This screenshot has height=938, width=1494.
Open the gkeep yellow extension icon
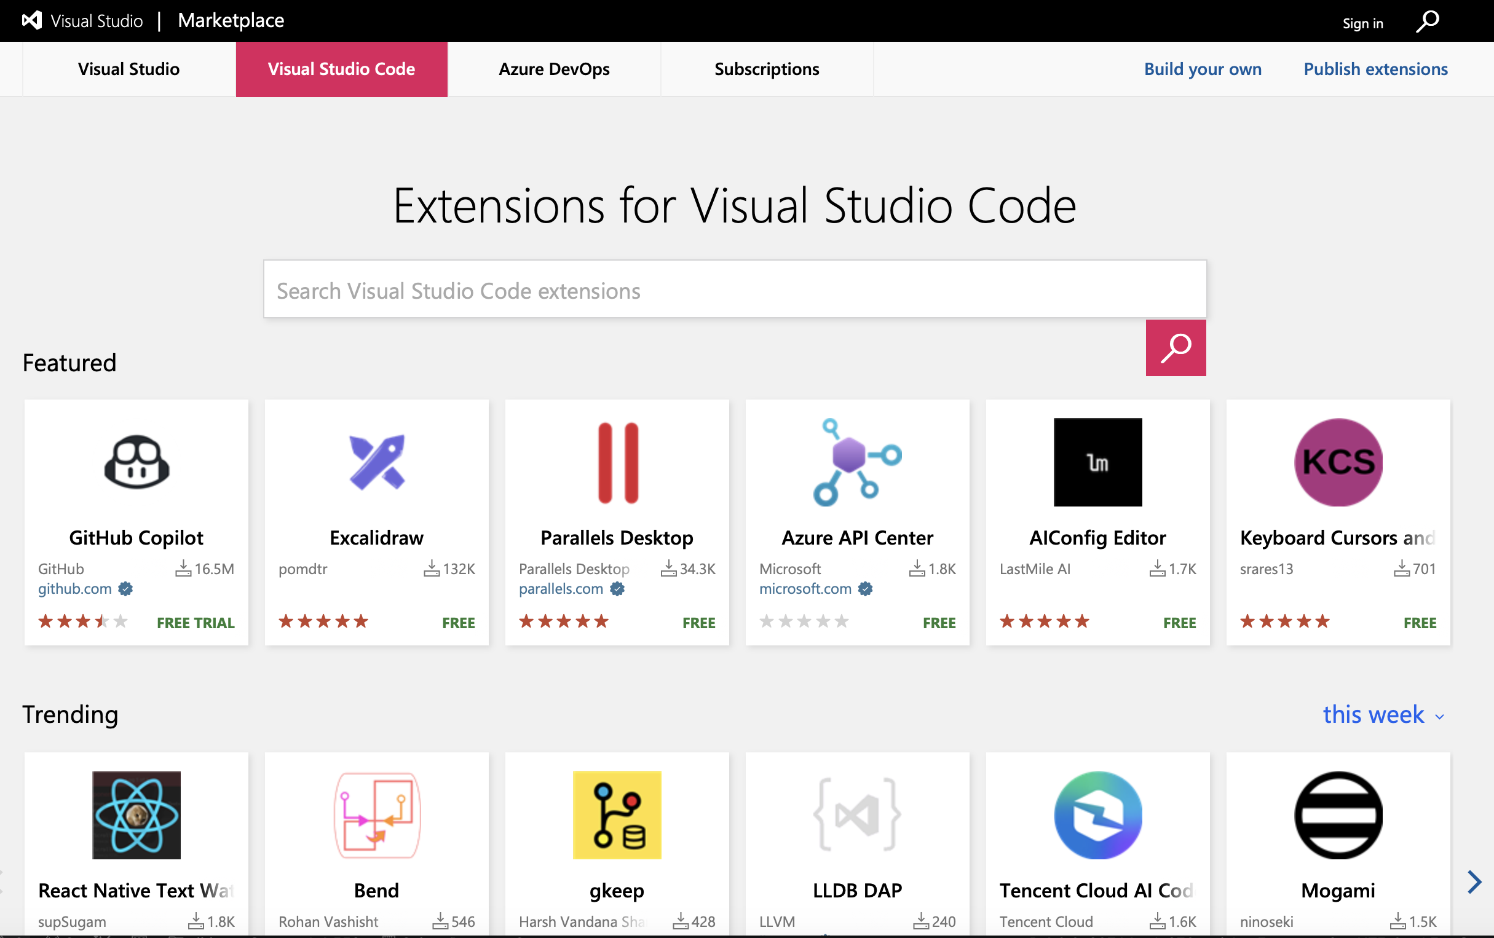[617, 814]
